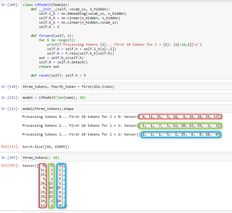Click the red-outlined first column of Out[103]

(x=43, y=185)
